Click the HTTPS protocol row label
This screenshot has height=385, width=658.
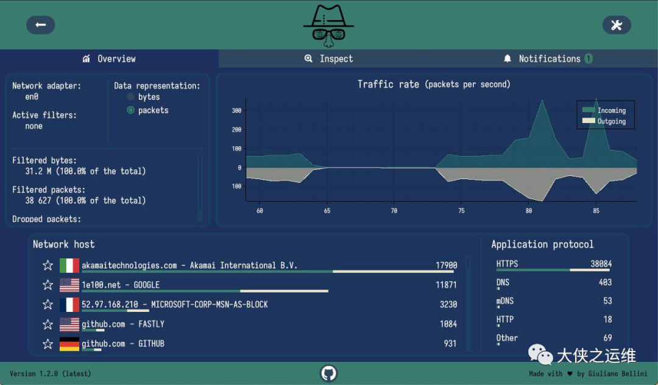click(x=507, y=264)
